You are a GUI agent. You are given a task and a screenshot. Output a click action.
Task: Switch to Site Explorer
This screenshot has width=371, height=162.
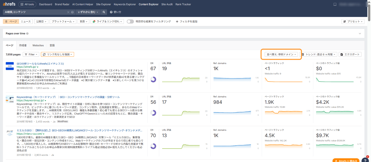tap(104, 4)
